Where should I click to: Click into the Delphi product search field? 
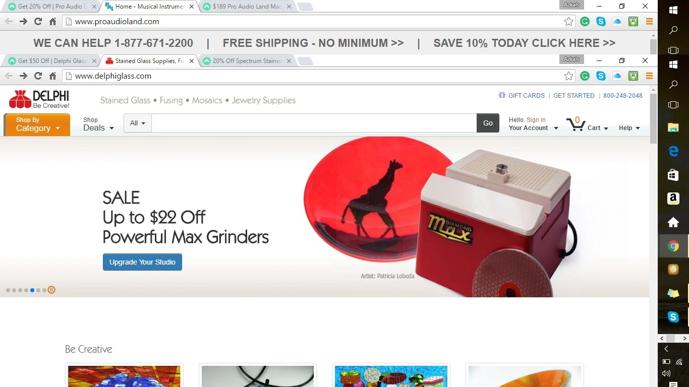click(x=314, y=123)
